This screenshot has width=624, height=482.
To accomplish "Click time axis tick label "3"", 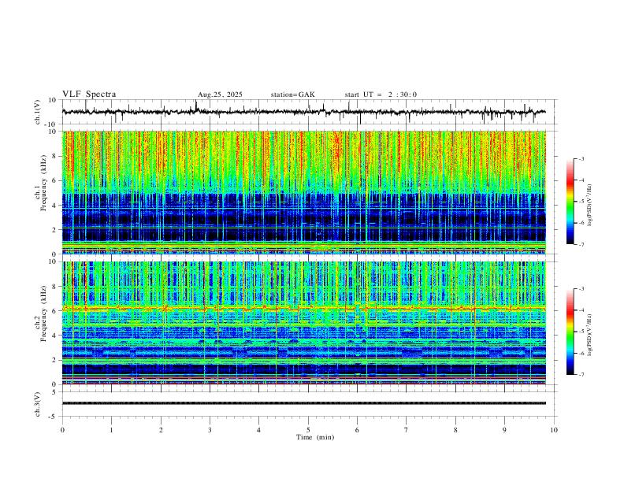I will tap(210, 430).
